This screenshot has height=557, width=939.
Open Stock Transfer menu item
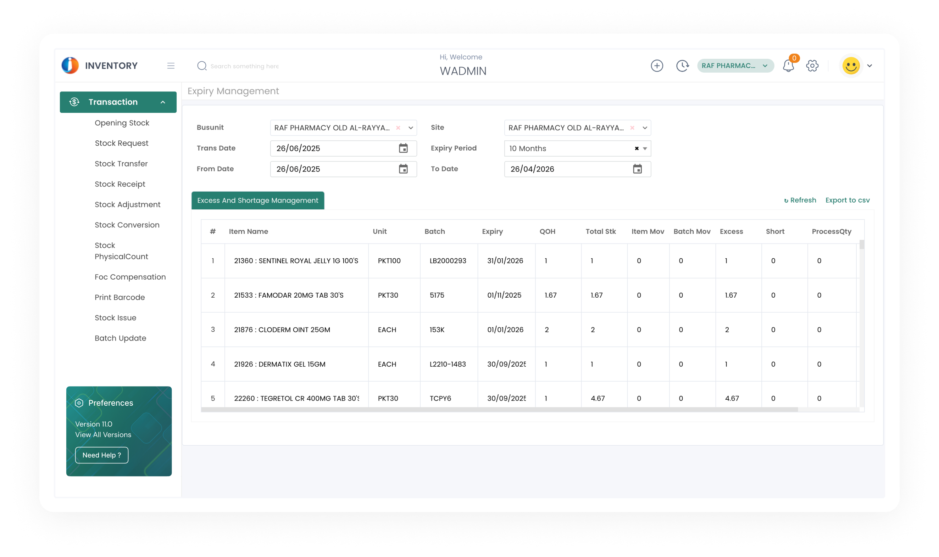click(121, 164)
